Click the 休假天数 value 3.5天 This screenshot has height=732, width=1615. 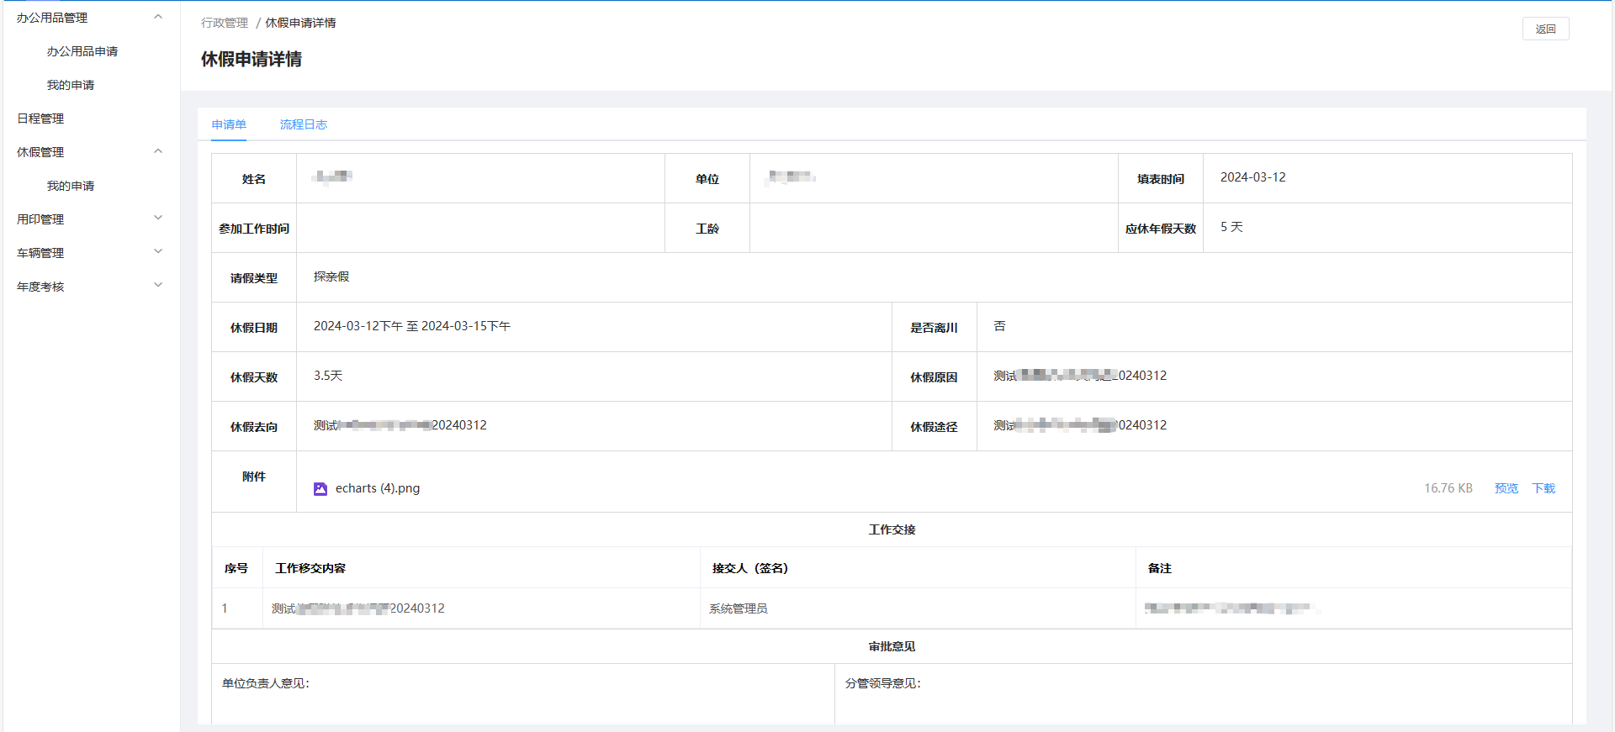point(328,376)
